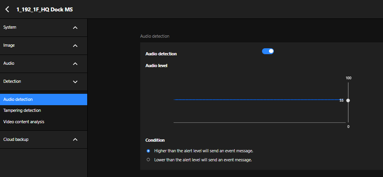Click the Detection section label
The width and height of the screenshot is (383, 177).
click(x=12, y=82)
